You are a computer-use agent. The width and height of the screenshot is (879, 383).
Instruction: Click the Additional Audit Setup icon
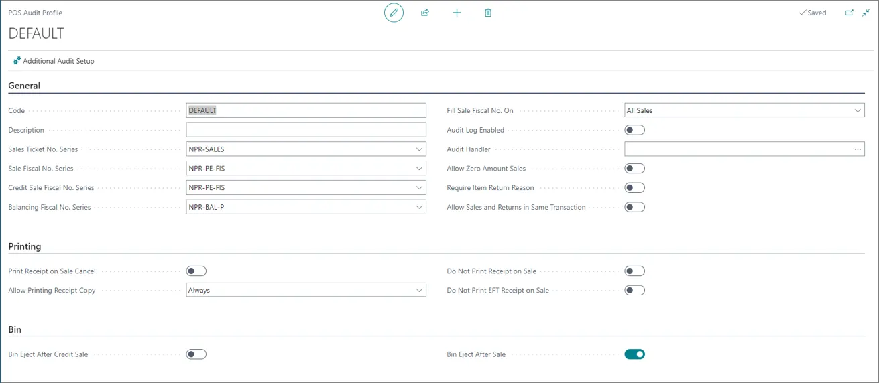pyautogui.click(x=17, y=61)
